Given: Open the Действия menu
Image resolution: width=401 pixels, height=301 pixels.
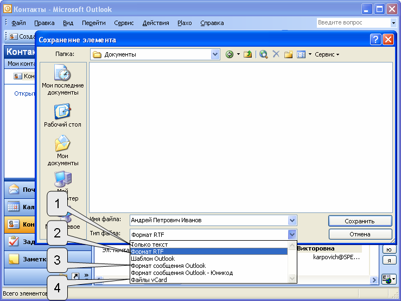Looking at the screenshot, I should click(x=156, y=23).
